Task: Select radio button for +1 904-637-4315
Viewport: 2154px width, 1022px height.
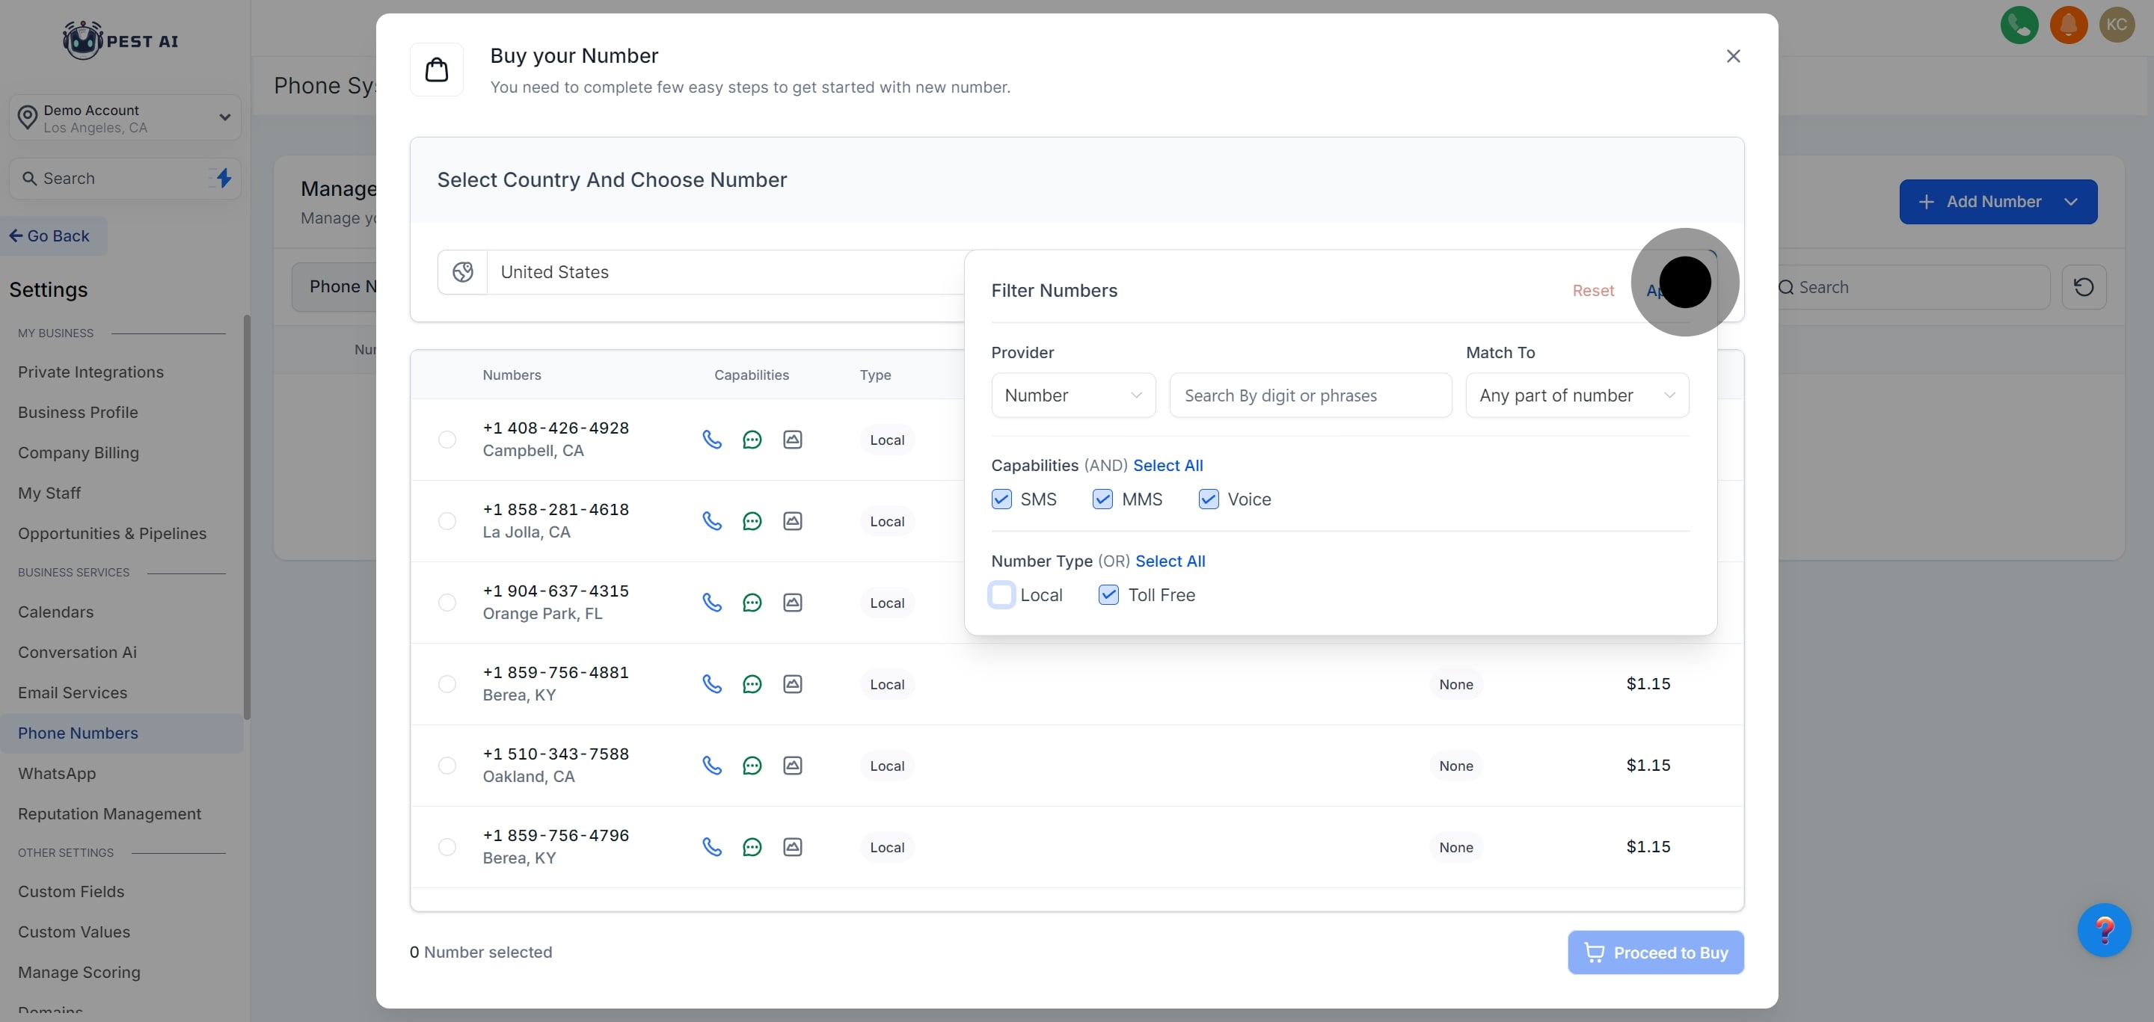Action: (447, 603)
